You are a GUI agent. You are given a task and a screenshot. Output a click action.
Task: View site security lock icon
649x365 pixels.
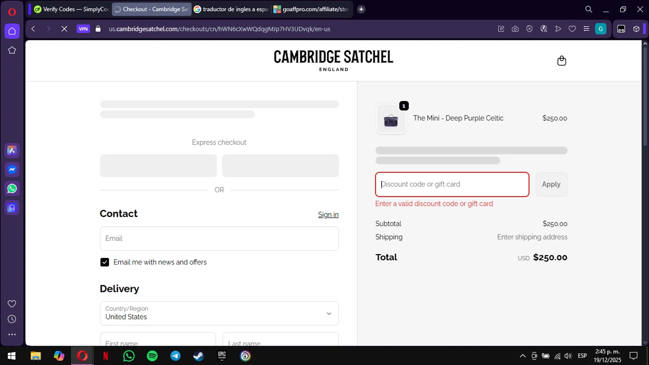pyautogui.click(x=98, y=29)
